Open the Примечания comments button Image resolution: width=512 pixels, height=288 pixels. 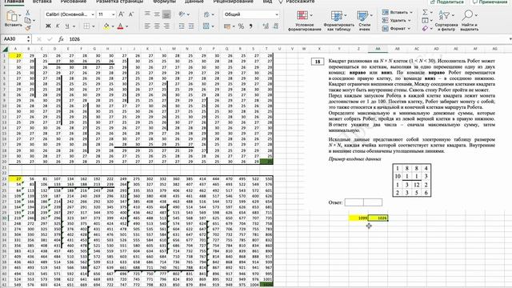point(490,2)
